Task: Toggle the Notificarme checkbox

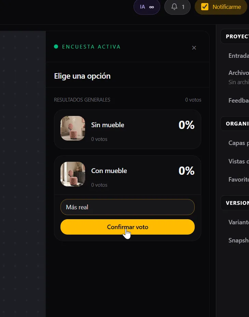Action: tap(205, 7)
